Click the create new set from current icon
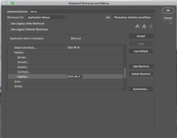 pos(144,26)
